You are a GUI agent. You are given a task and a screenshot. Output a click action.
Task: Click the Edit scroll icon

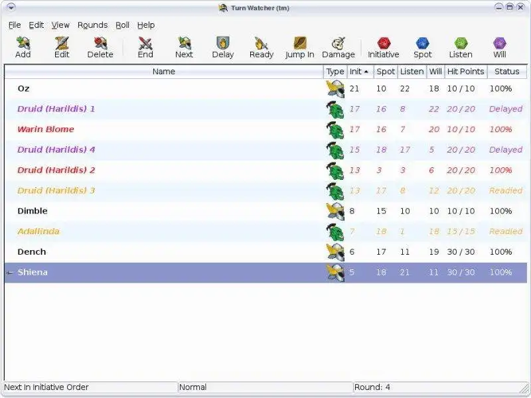62,43
